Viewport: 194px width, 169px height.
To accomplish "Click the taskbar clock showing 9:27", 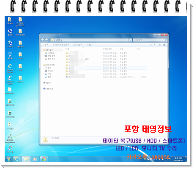I will (178, 159).
